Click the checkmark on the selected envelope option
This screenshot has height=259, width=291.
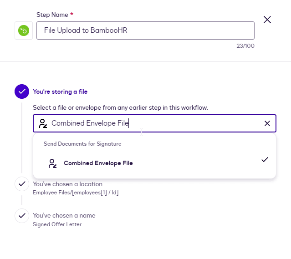point(265,160)
